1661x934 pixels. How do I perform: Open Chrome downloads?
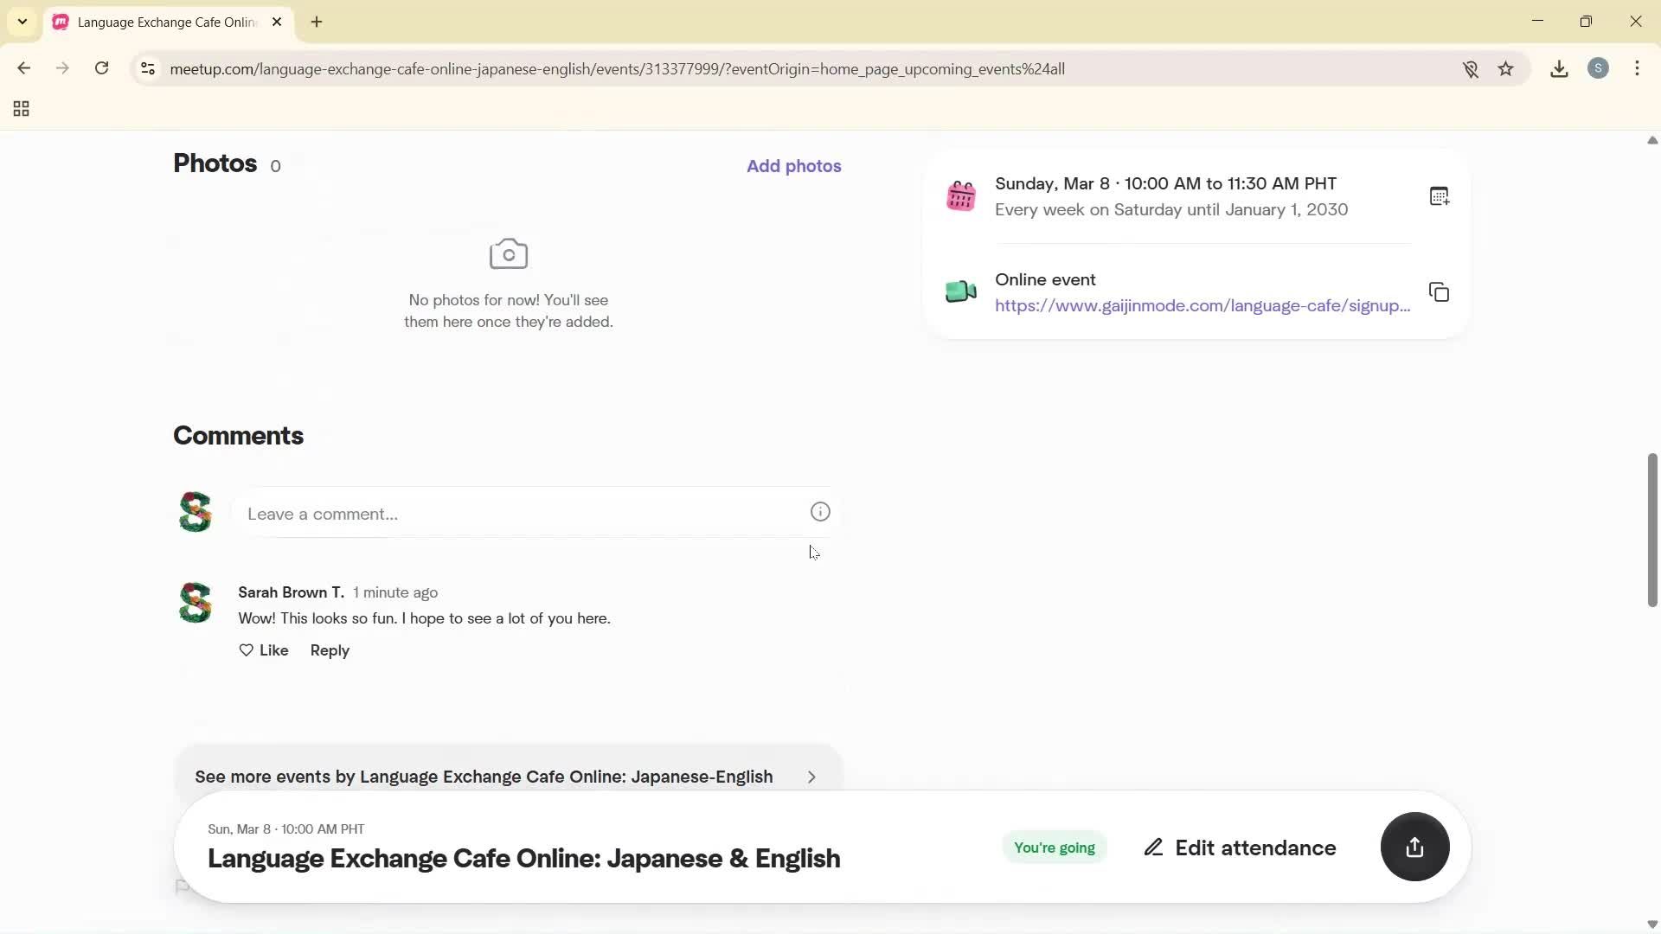tap(1559, 68)
